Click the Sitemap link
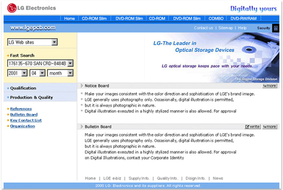Screen dimensions: 283x190 [x=226, y=28]
